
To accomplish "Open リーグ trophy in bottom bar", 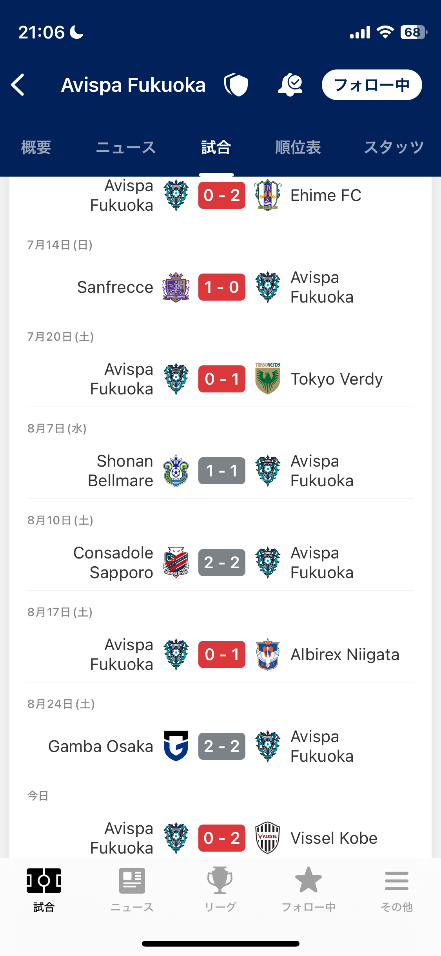I will [220, 889].
